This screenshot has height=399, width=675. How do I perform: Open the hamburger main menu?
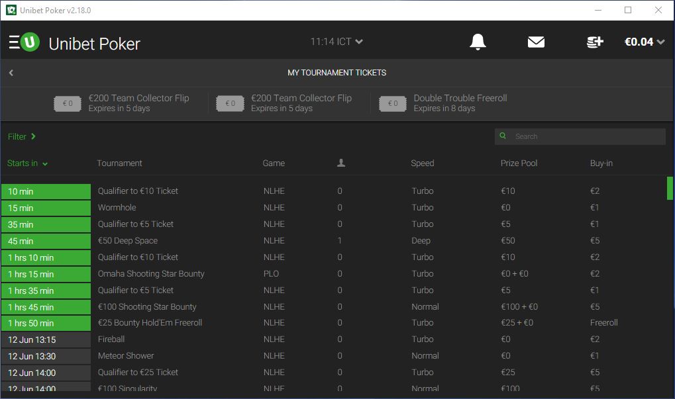coord(14,42)
